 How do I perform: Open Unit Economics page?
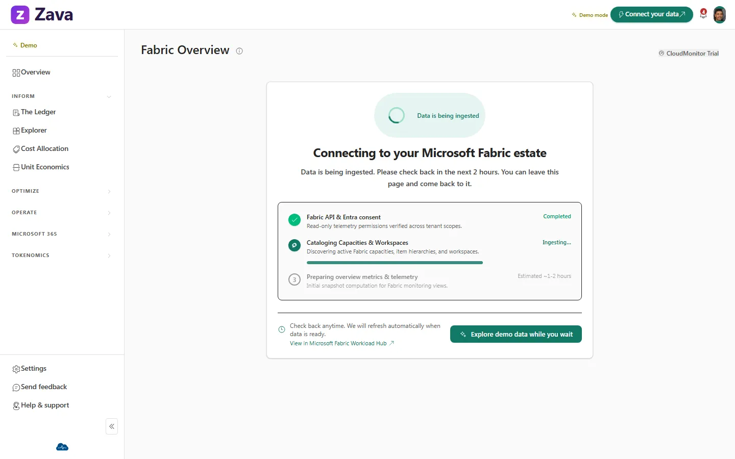click(62, 167)
